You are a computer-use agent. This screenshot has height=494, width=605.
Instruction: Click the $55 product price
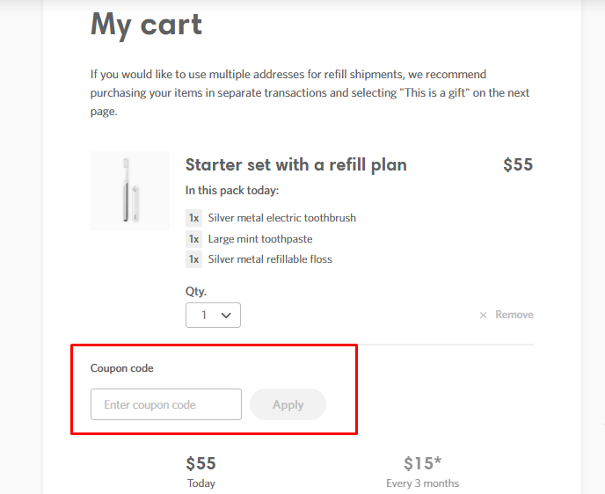tap(518, 164)
